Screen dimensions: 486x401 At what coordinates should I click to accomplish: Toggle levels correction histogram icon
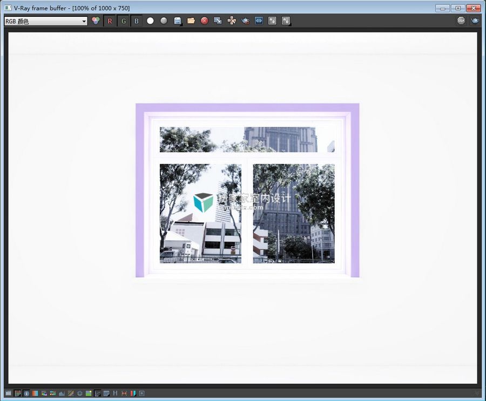(62, 393)
